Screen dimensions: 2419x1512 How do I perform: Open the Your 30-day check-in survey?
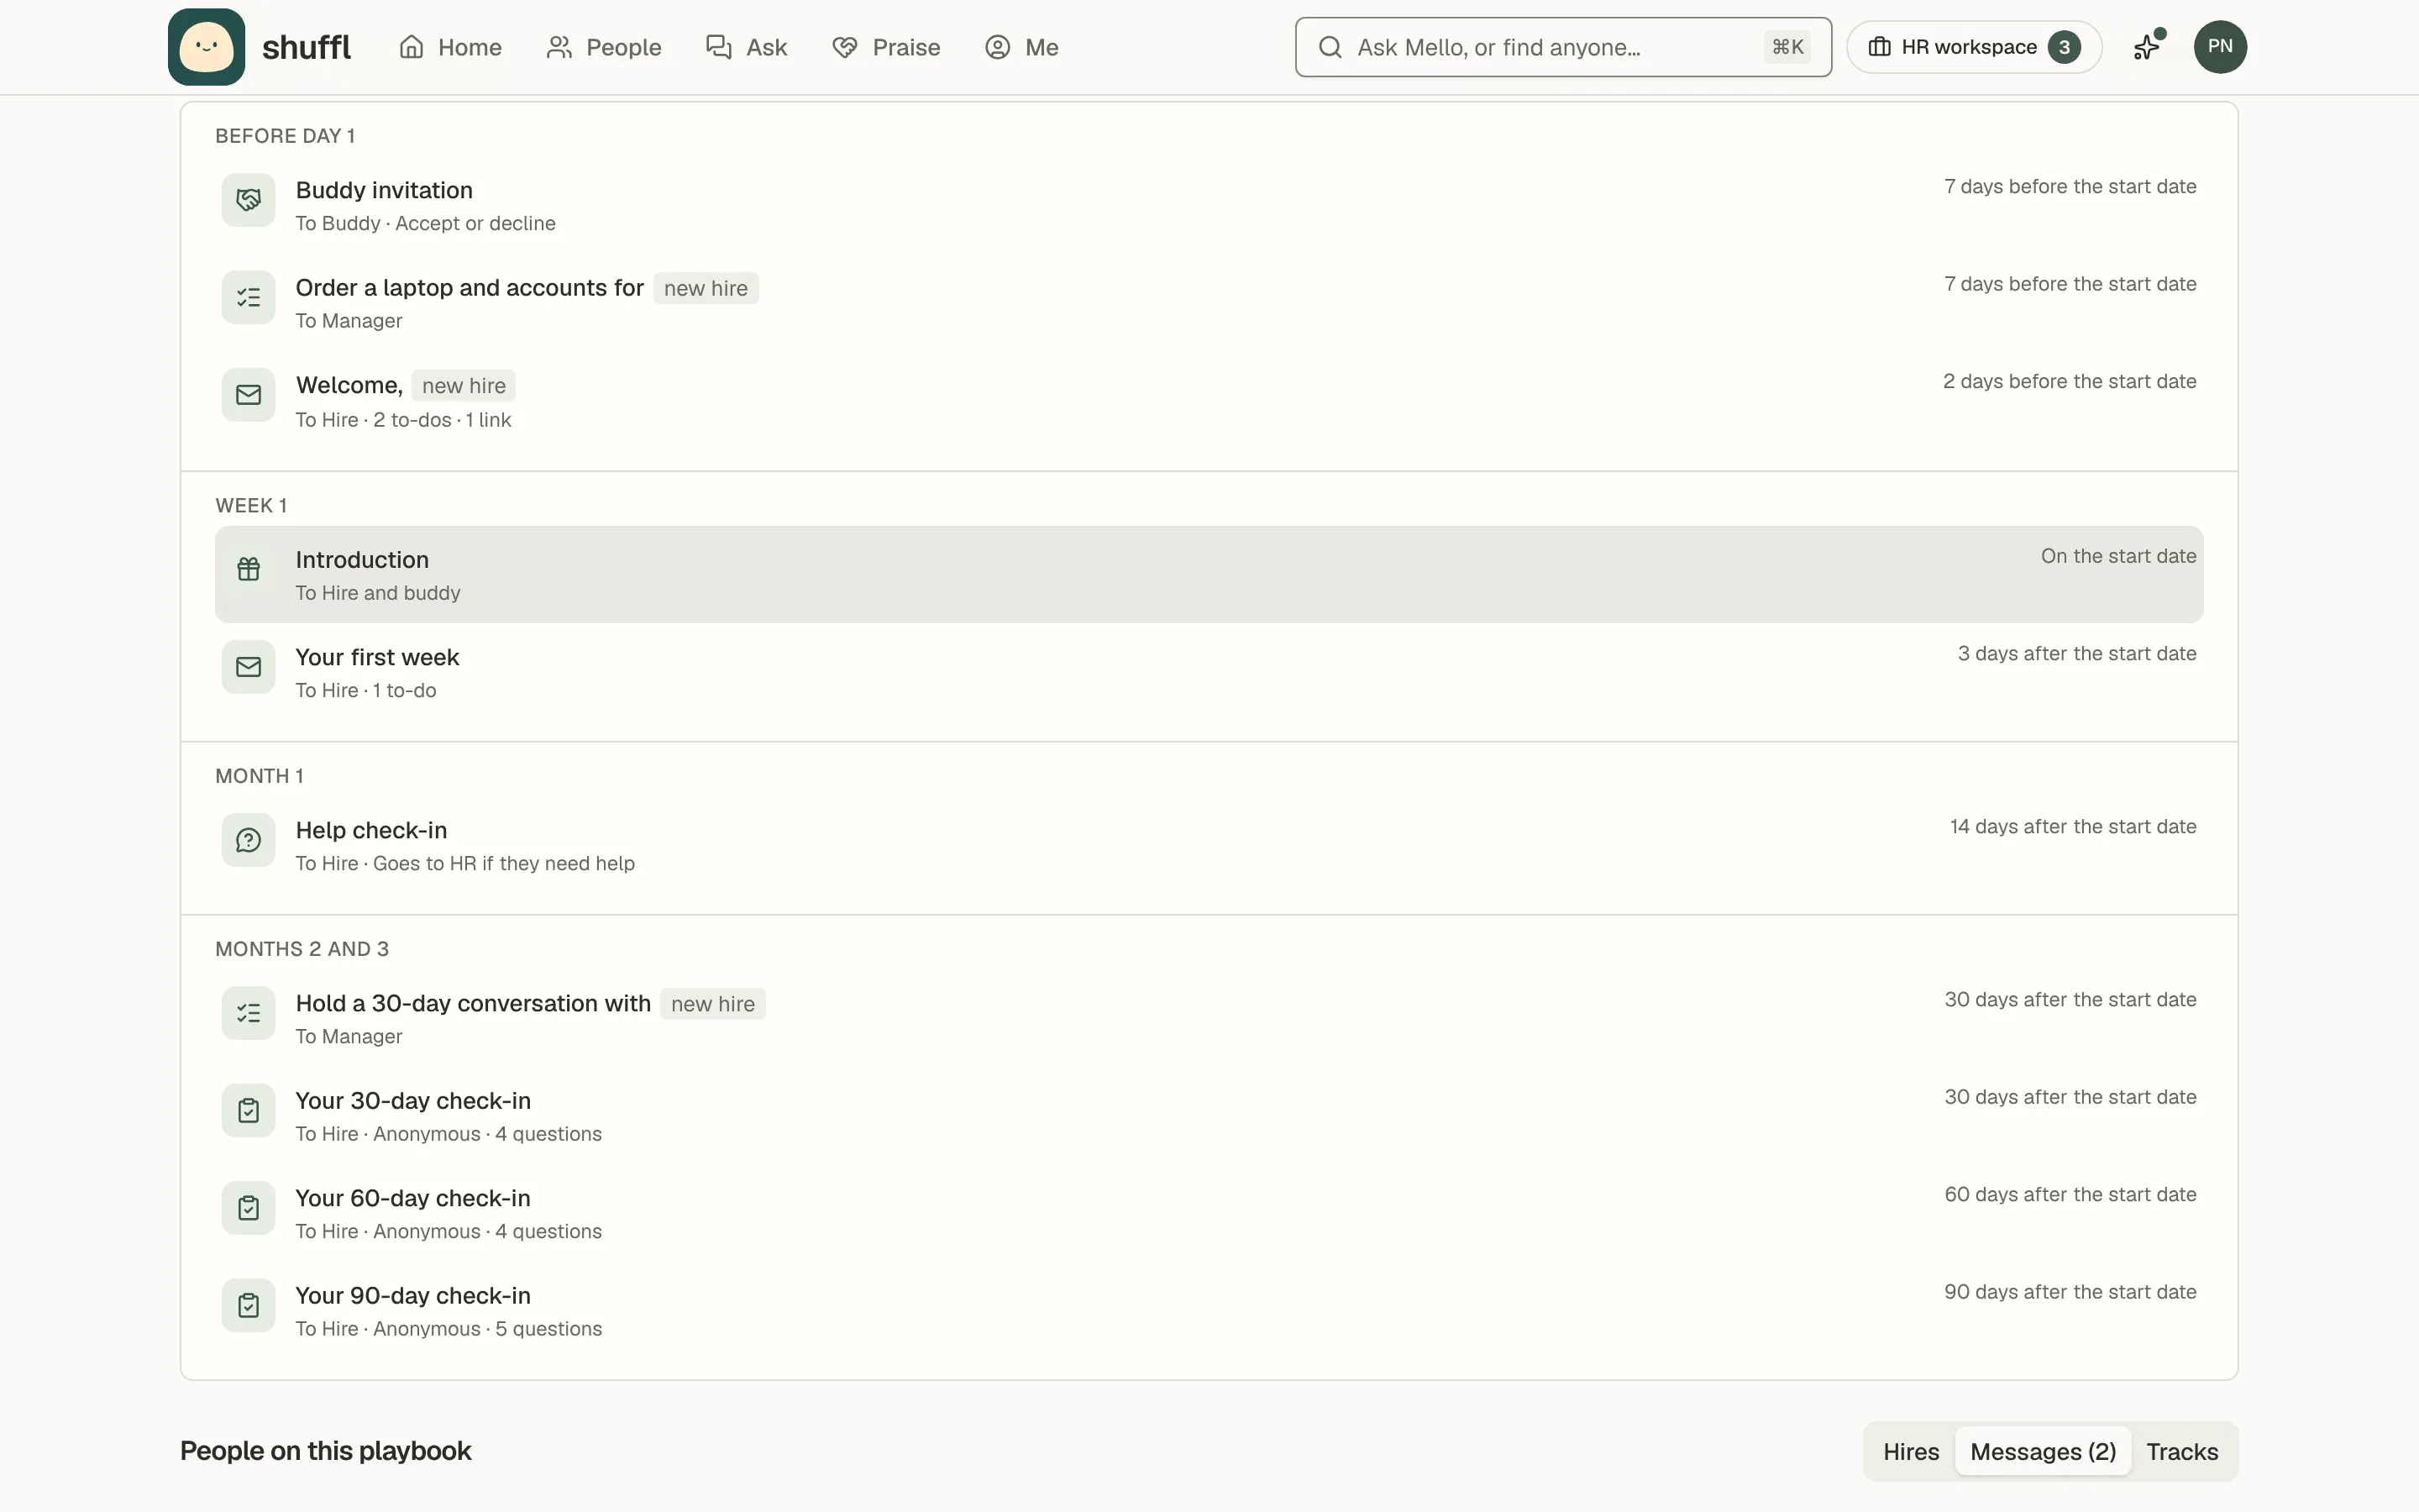point(1209,1116)
